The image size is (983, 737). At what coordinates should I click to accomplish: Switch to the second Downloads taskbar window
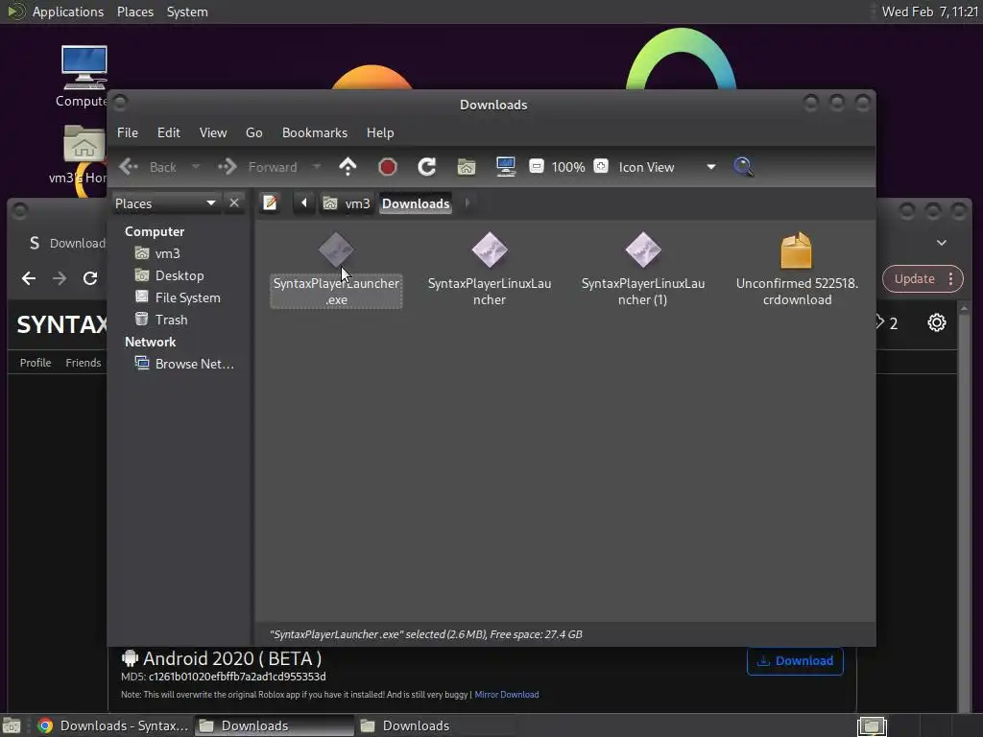(x=435, y=725)
